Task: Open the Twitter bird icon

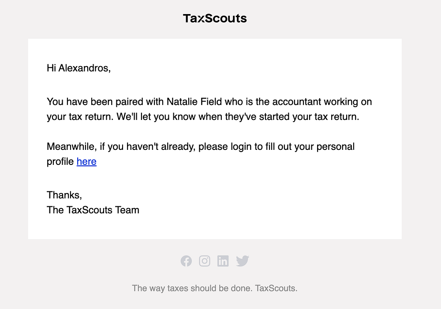Action: click(242, 261)
